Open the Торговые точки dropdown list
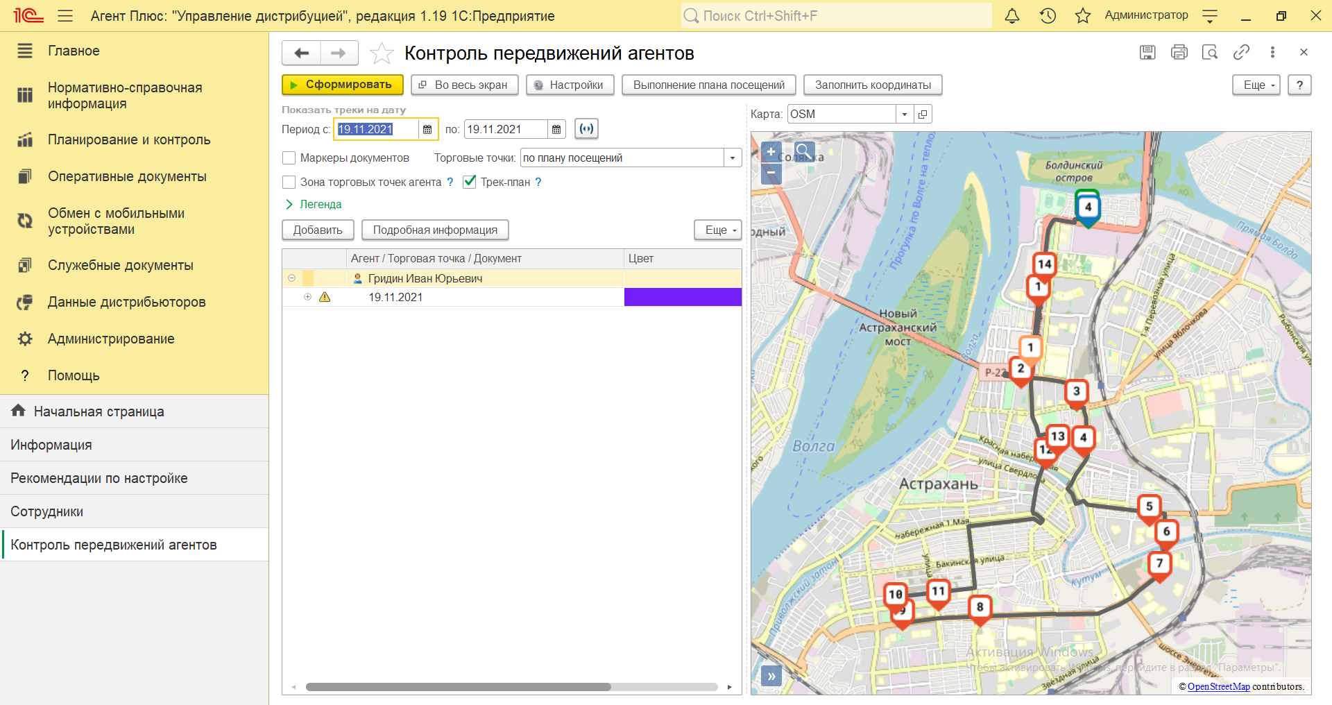The width and height of the screenshot is (1332, 705). (733, 158)
